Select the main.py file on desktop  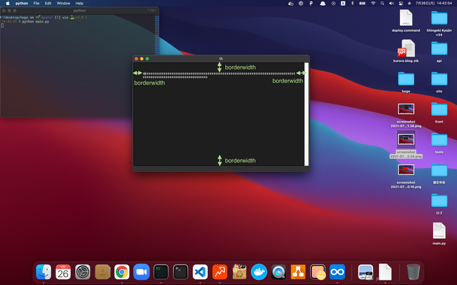coord(439,234)
